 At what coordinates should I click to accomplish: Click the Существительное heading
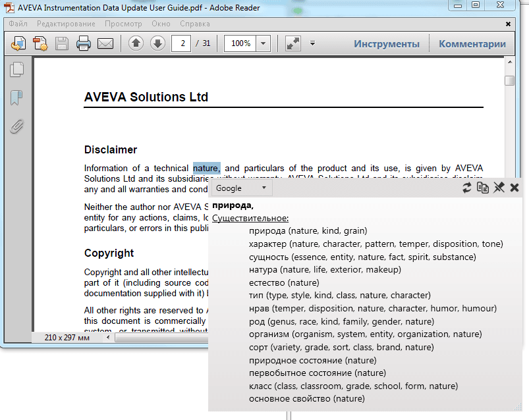coord(250,218)
